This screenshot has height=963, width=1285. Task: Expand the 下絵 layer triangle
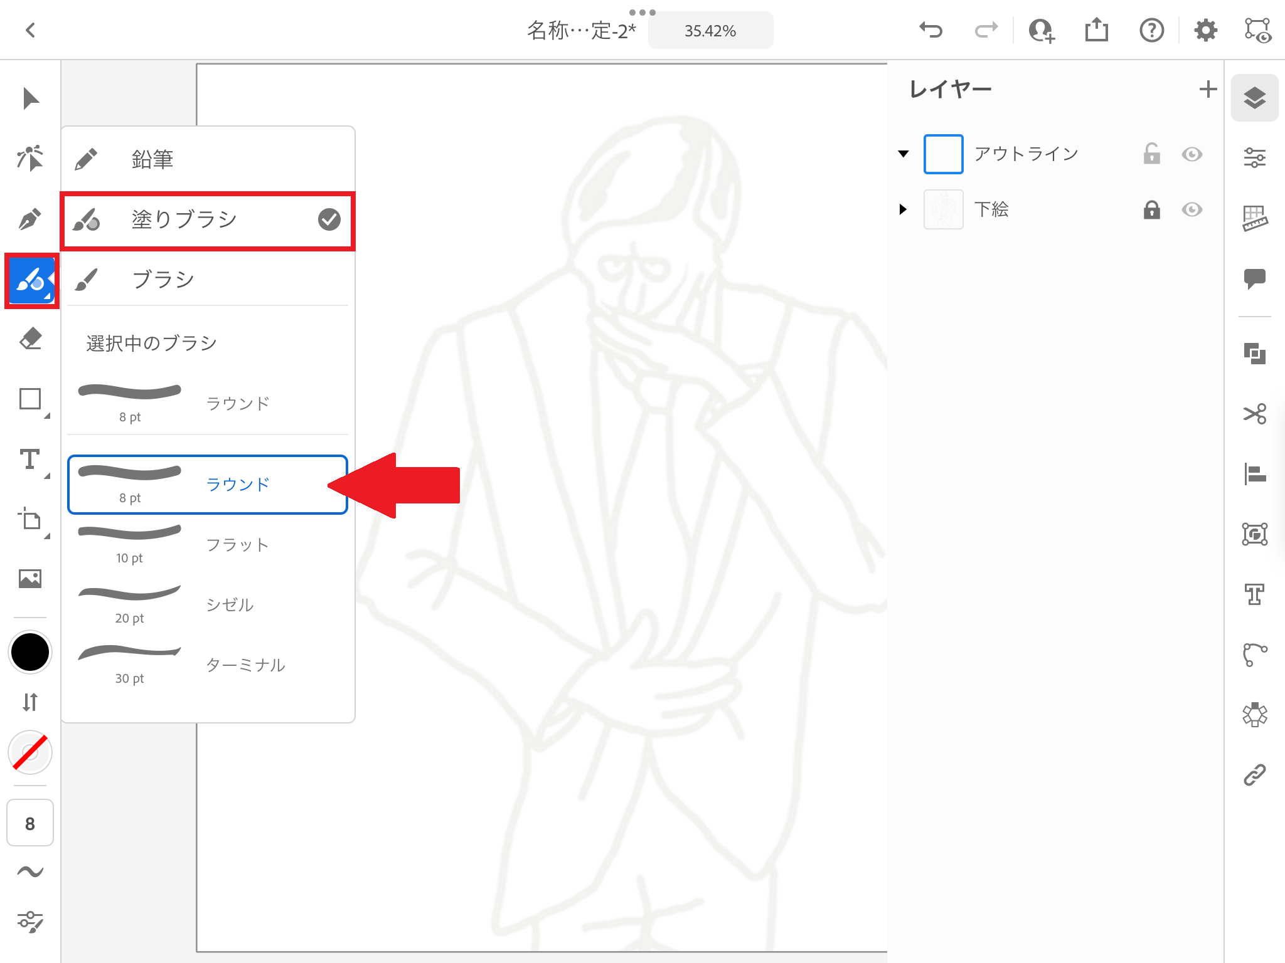point(904,209)
